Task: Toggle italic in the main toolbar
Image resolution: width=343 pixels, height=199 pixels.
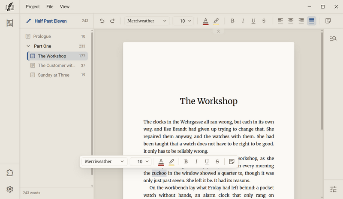Action: point(243,21)
